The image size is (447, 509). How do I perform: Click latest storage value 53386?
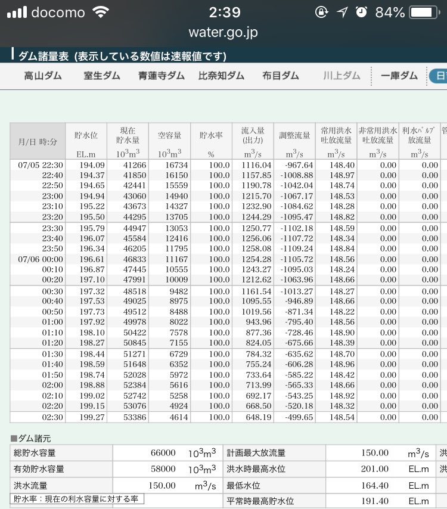pyautogui.click(x=135, y=417)
